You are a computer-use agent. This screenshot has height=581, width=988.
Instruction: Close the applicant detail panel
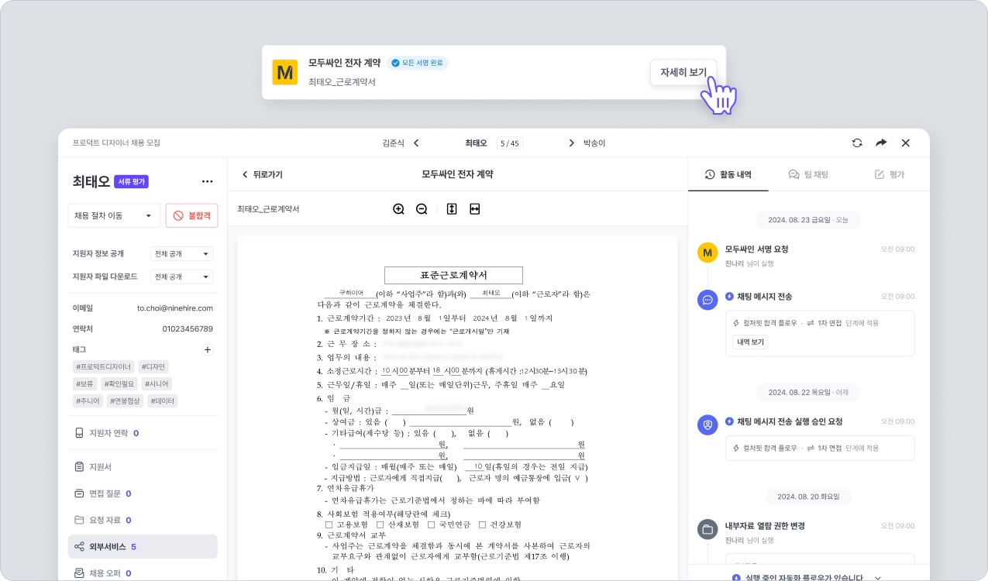click(x=905, y=143)
